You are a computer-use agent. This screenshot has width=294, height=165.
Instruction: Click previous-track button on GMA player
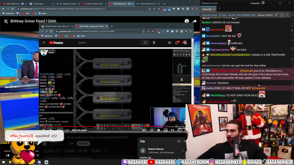[7, 155]
